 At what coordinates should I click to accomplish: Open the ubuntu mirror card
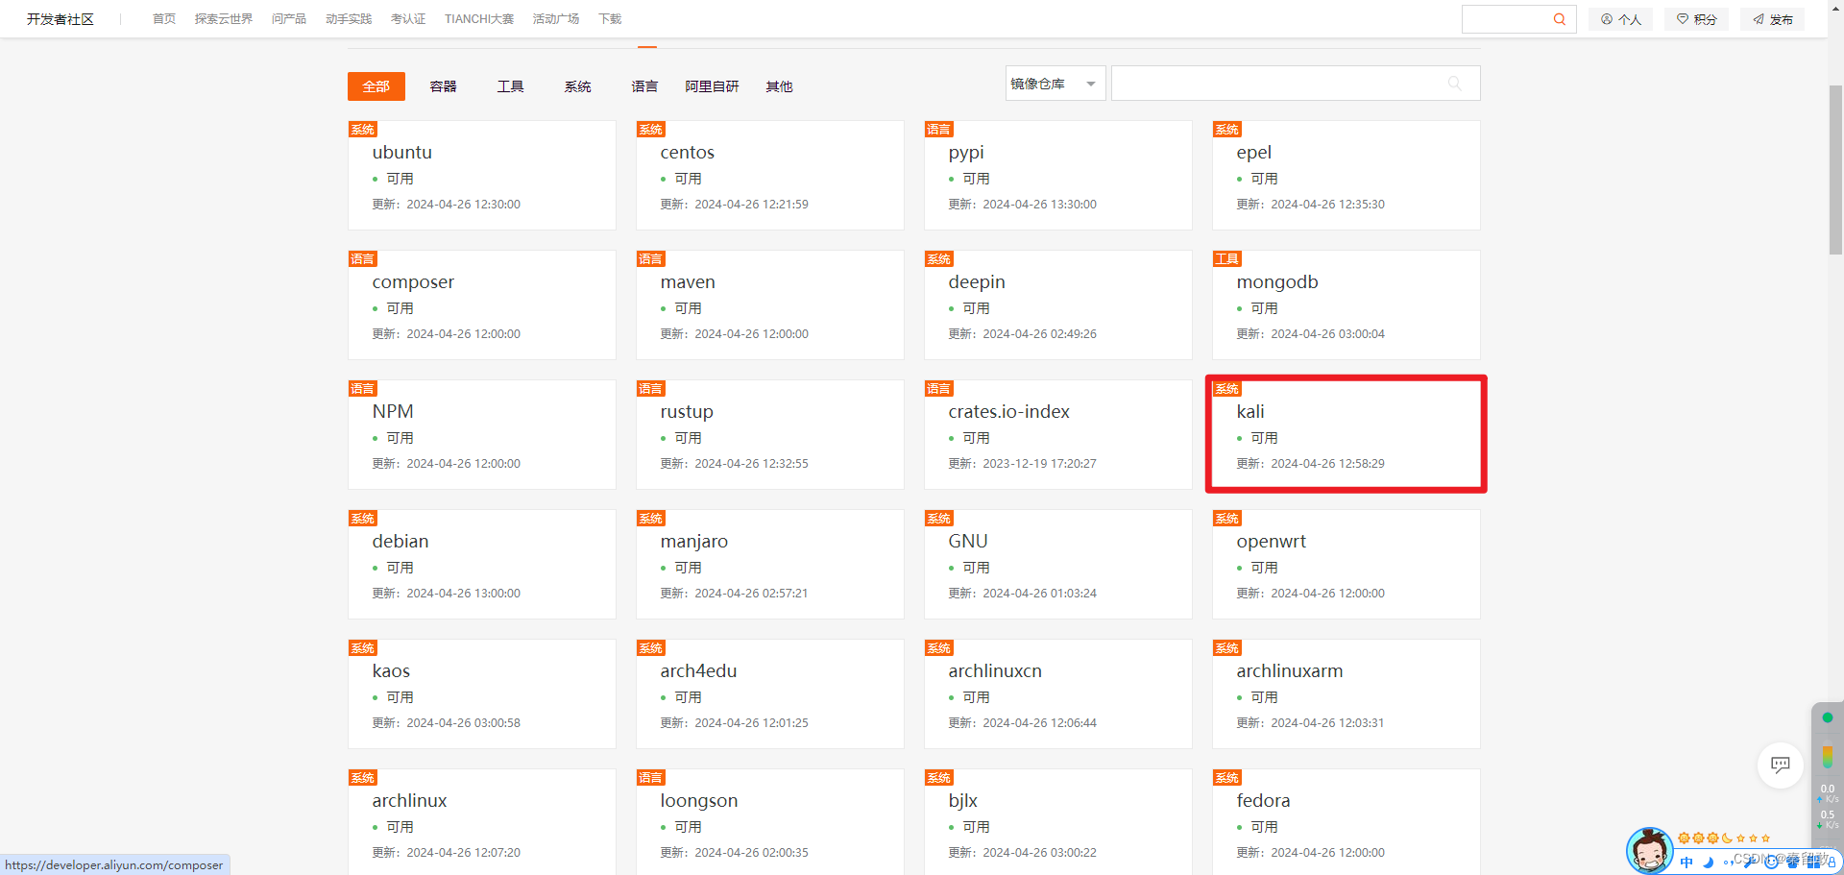pos(481,175)
